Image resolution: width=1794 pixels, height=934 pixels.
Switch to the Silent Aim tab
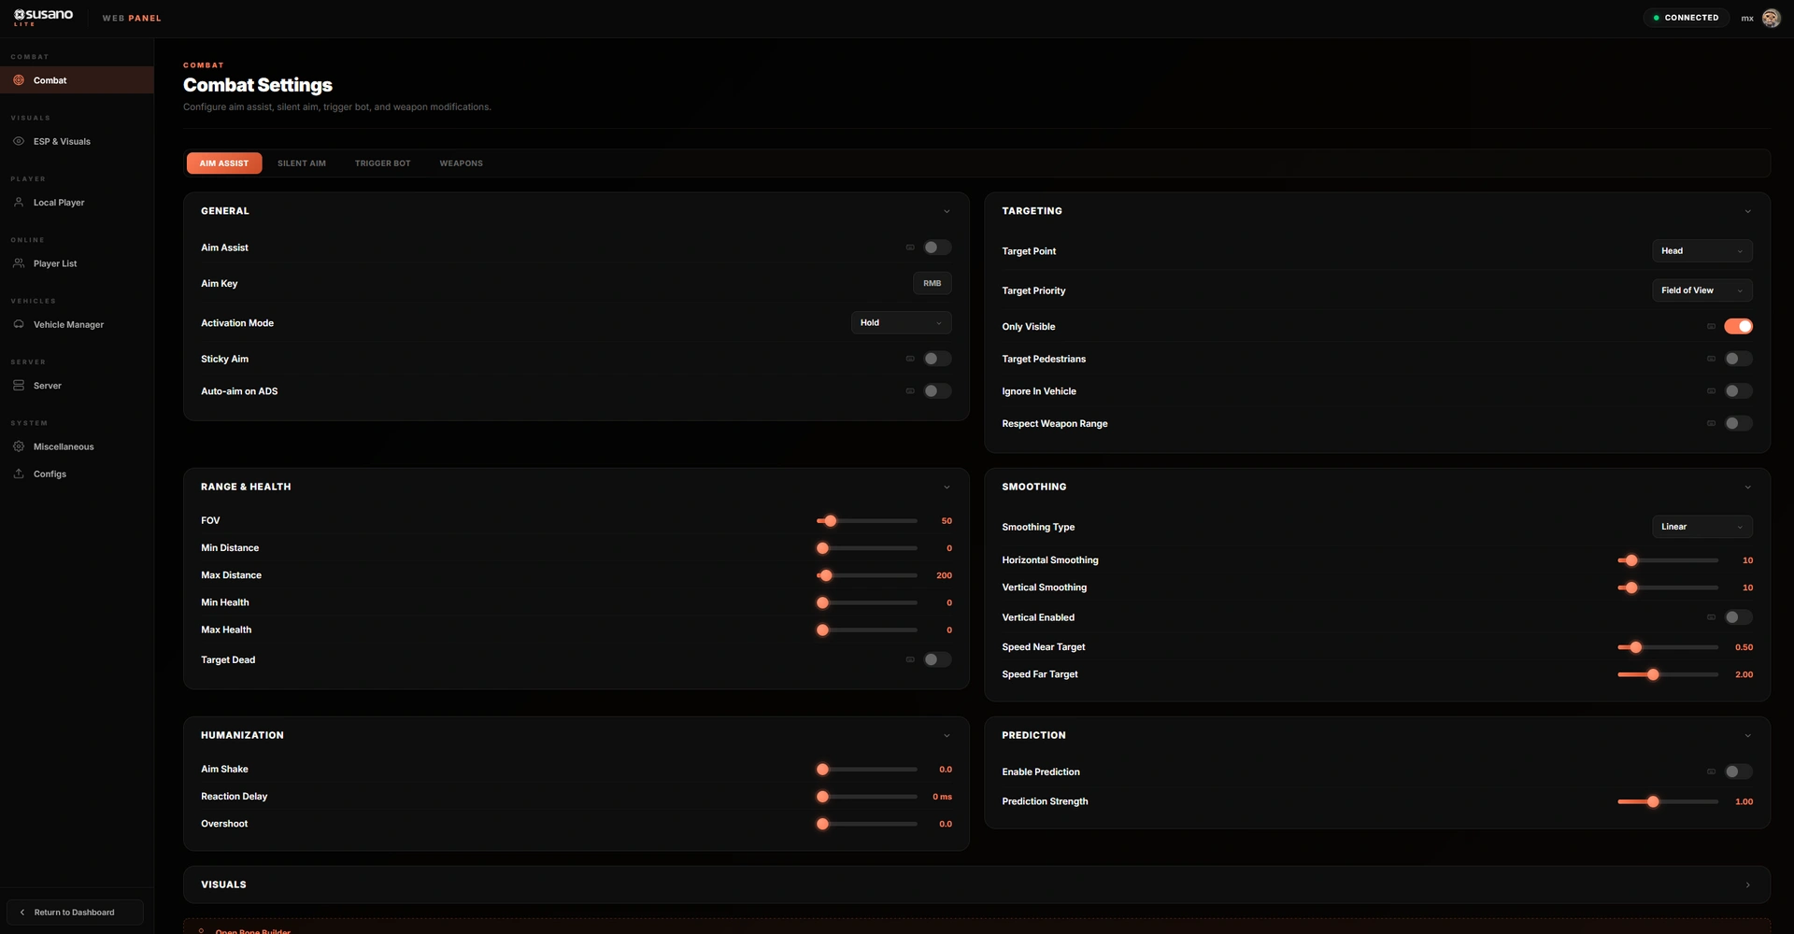point(302,163)
